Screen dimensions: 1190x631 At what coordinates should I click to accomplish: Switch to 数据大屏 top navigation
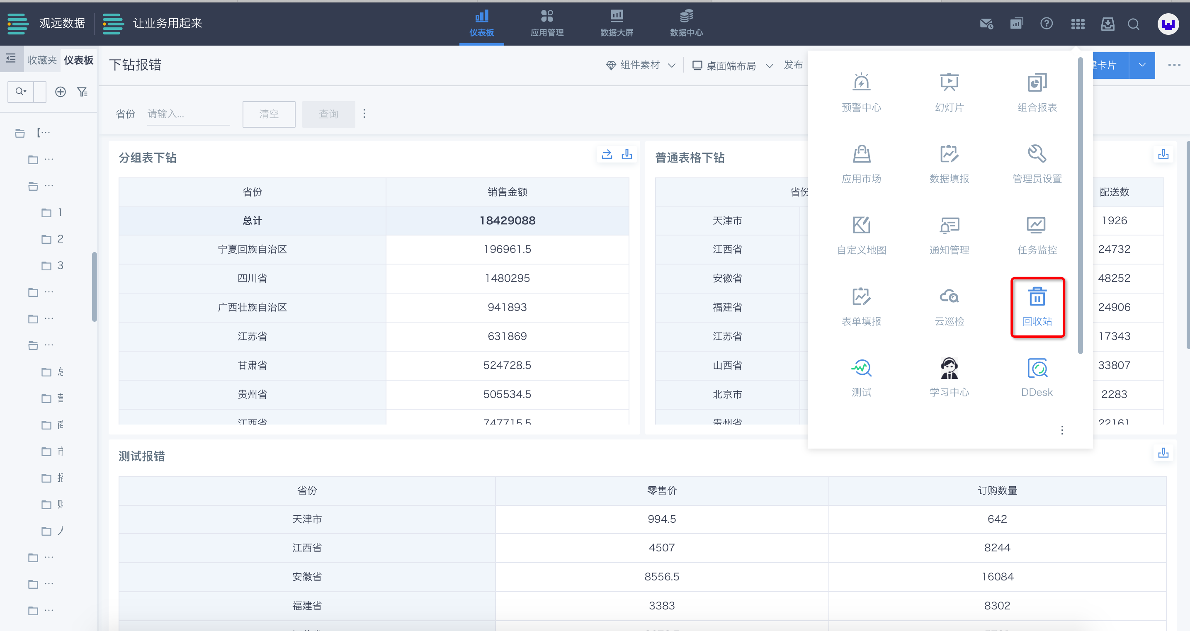tap(617, 23)
